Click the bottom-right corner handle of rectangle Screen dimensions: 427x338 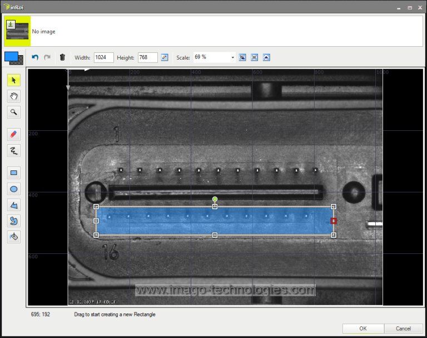334,235
